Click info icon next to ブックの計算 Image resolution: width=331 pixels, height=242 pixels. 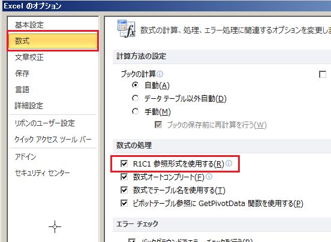tap(160, 74)
